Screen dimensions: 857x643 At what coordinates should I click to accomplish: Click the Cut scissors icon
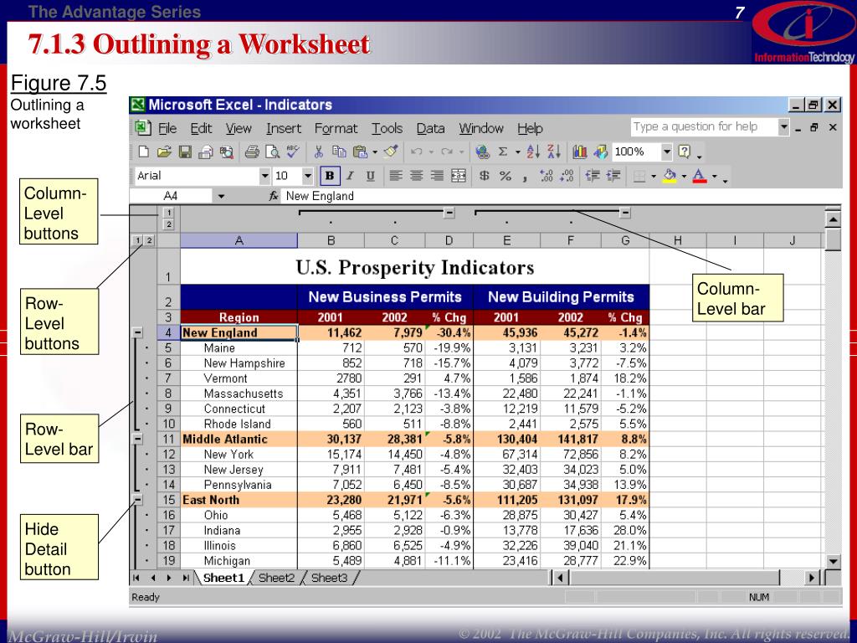(319, 152)
